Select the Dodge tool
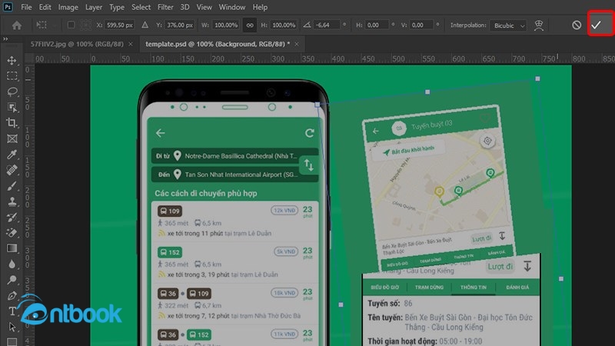615x346 pixels. [12, 280]
